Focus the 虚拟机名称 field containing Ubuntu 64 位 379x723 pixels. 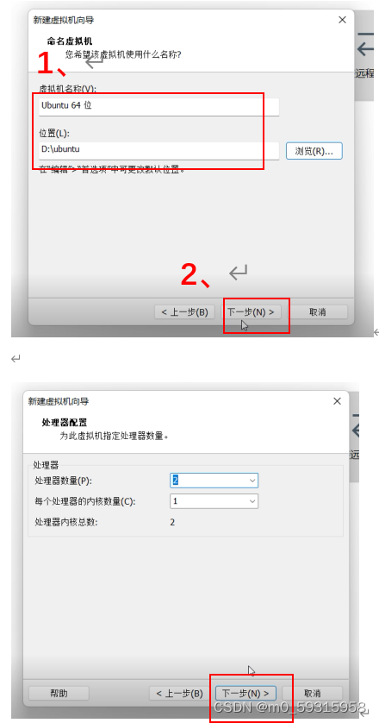[159, 106]
